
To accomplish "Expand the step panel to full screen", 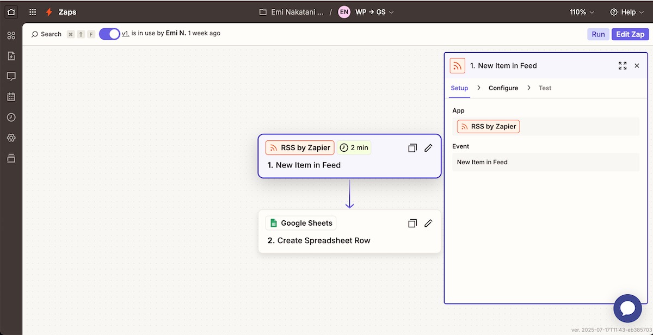I will (623, 66).
